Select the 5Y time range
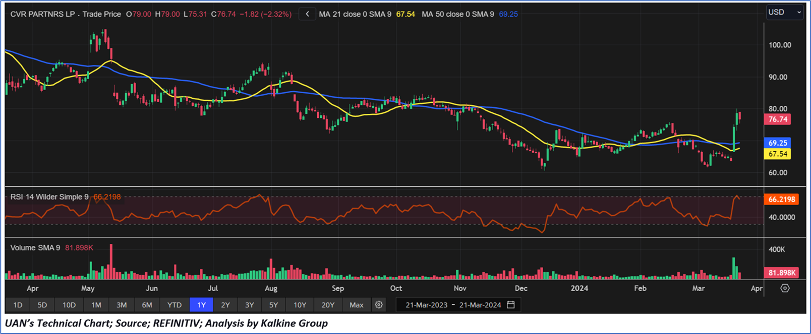The height and width of the screenshot is (334, 811). coord(273,305)
